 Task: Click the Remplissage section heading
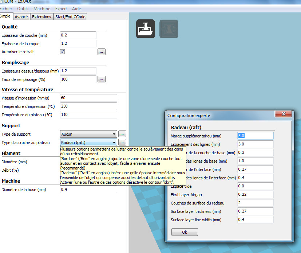click(x=16, y=62)
